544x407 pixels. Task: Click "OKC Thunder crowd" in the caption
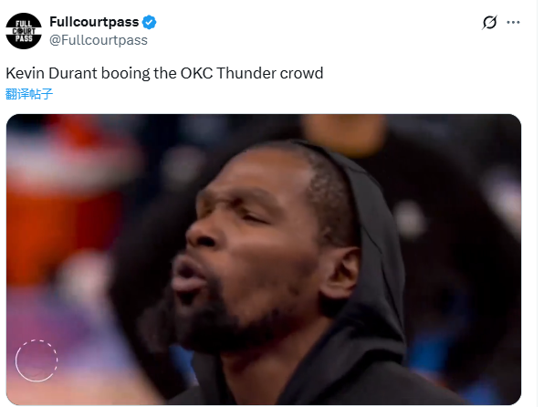point(252,73)
